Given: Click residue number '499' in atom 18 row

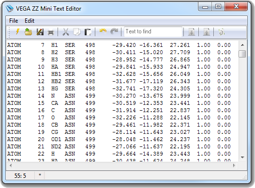Looking at the screenshot, I should (x=90, y=125).
